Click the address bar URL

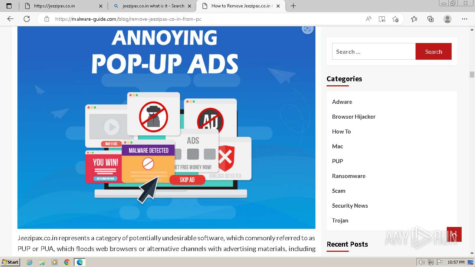128,19
